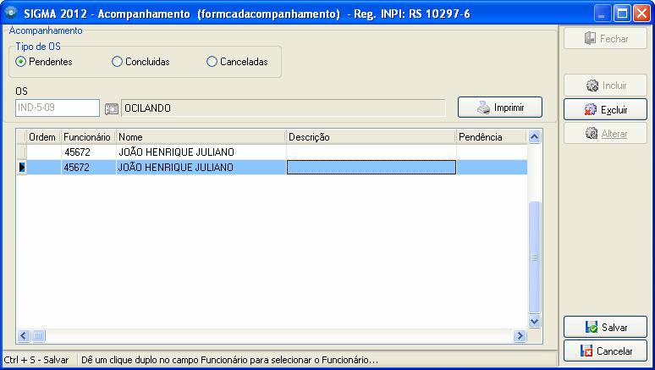Click the current-row arrow indicator
The height and width of the screenshot is (370, 655).
tap(22, 168)
